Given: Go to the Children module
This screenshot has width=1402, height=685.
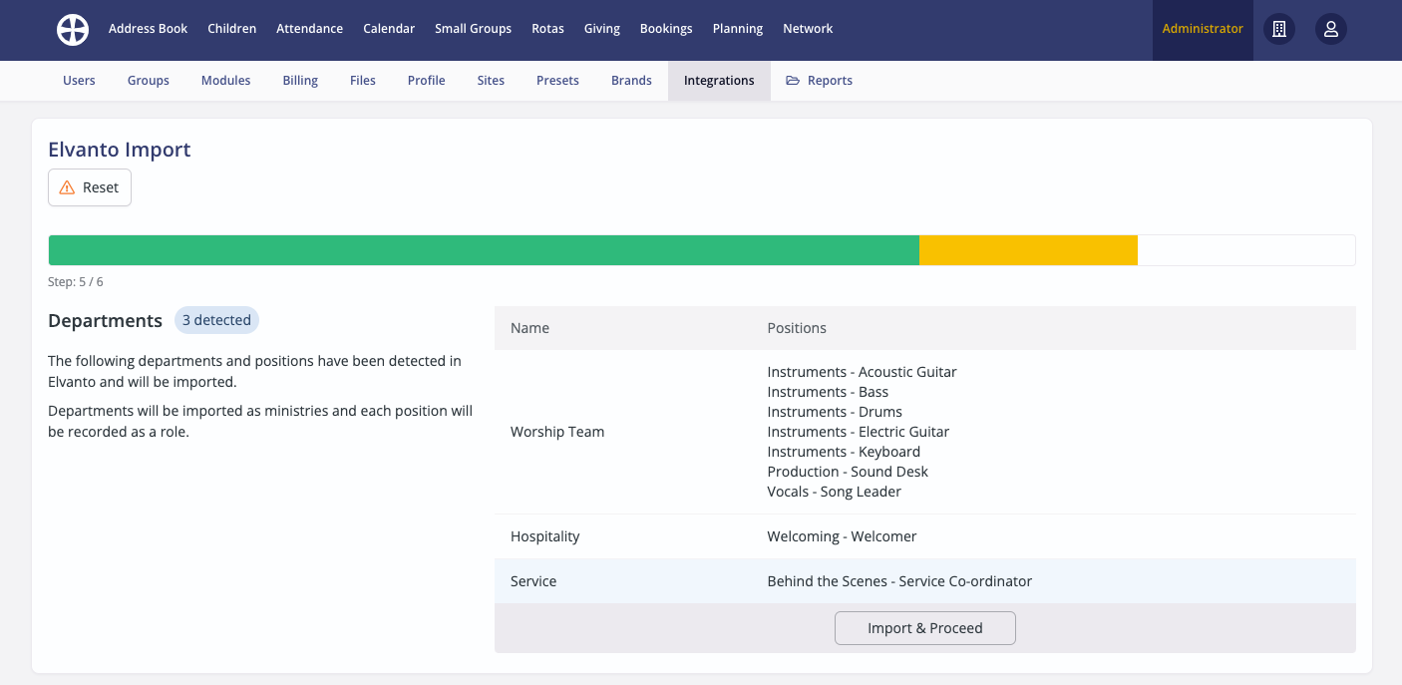Looking at the screenshot, I should click(x=232, y=29).
